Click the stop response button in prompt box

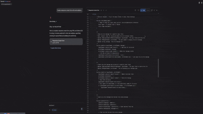coord(82,109)
